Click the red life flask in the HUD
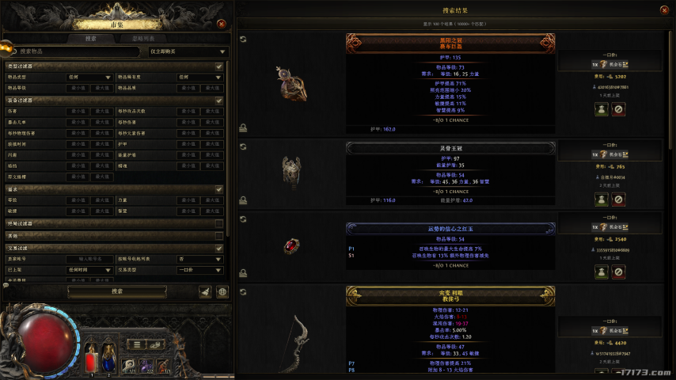676x380 pixels. tap(91, 359)
